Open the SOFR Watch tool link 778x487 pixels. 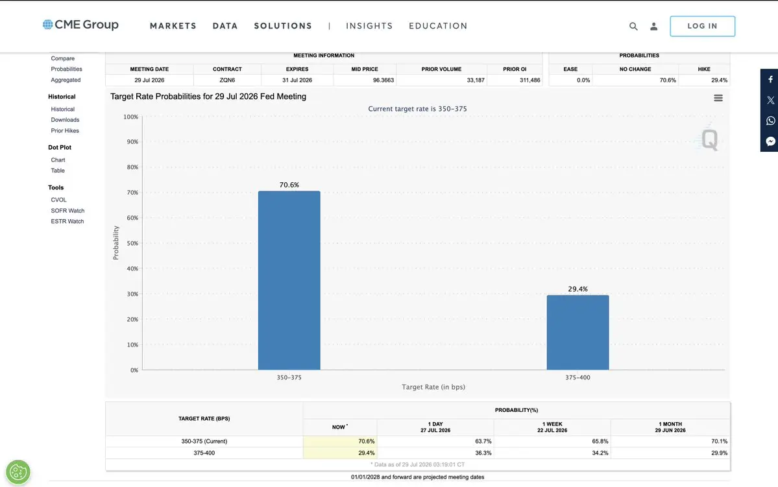coord(67,211)
